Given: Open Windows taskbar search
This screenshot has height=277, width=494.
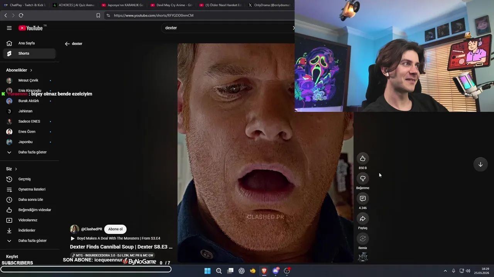Looking at the screenshot, I should [x=219, y=271].
